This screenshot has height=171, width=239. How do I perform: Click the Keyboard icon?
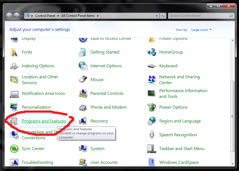pos(152,66)
